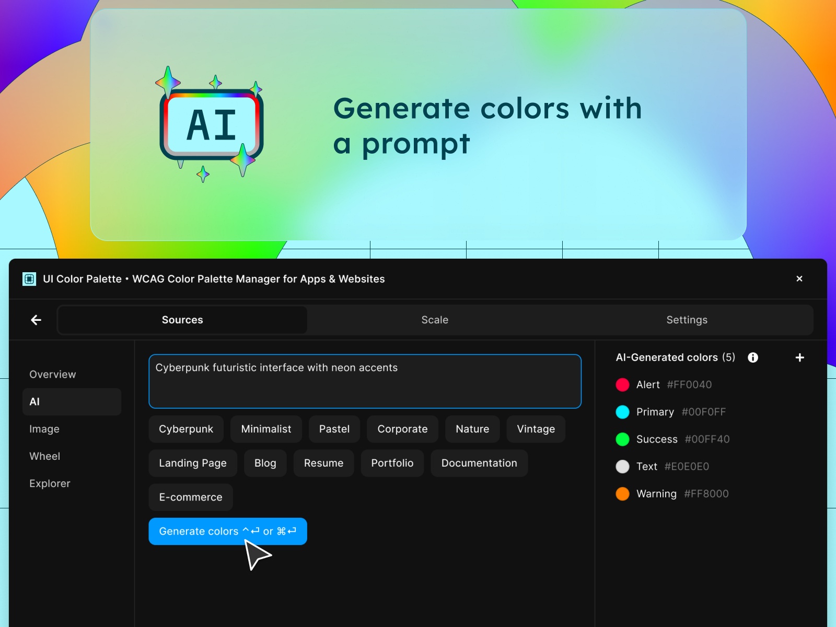Select the Primary cyan color swatch
The height and width of the screenshot is (627, 836).
pyautogui.click(x=622, y=412)
